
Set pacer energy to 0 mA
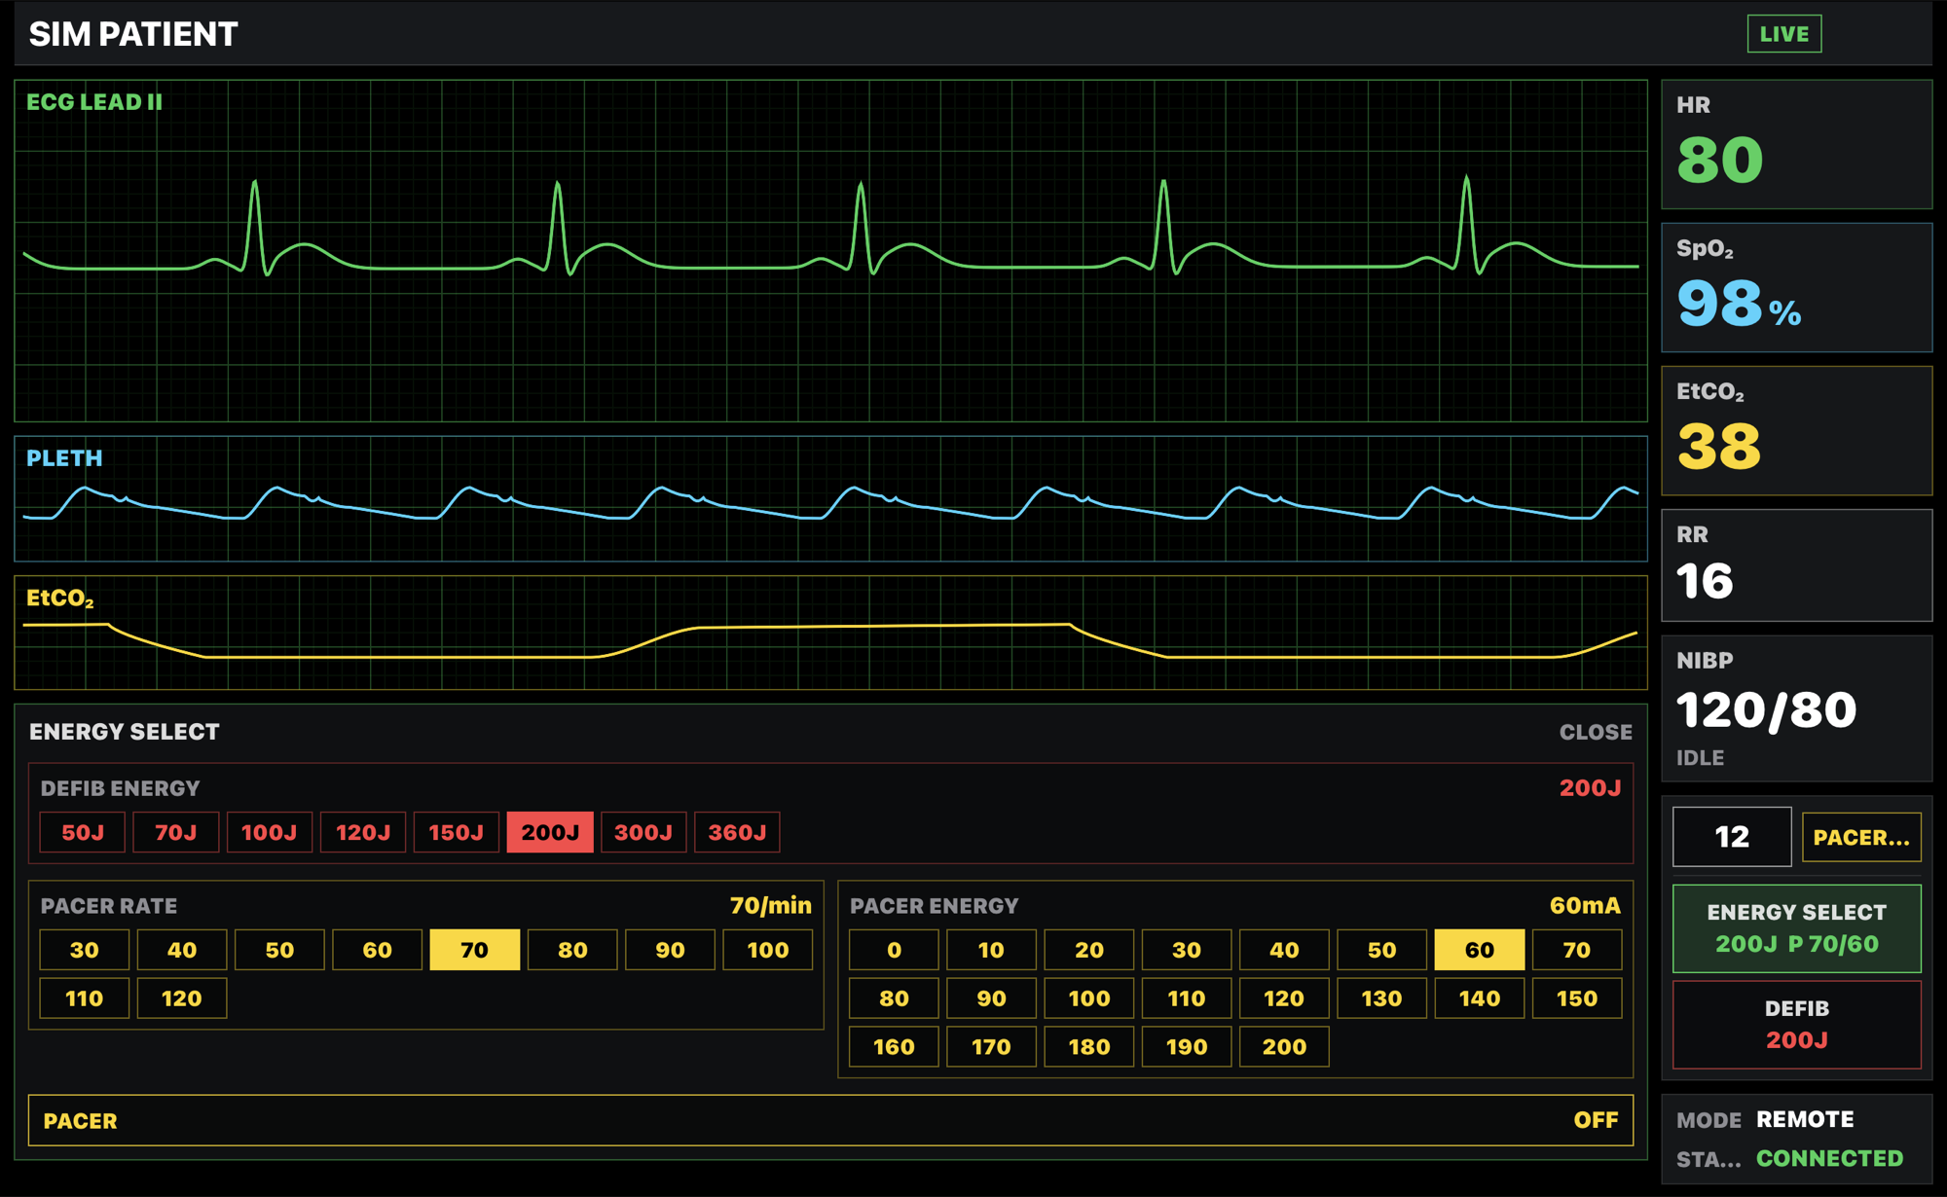[894, 950]
